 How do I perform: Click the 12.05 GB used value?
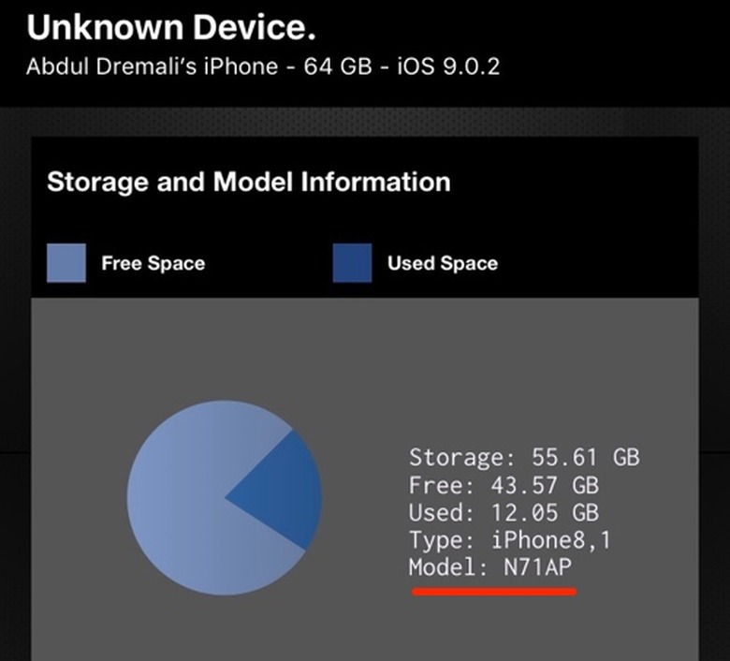tap(545, 513)
